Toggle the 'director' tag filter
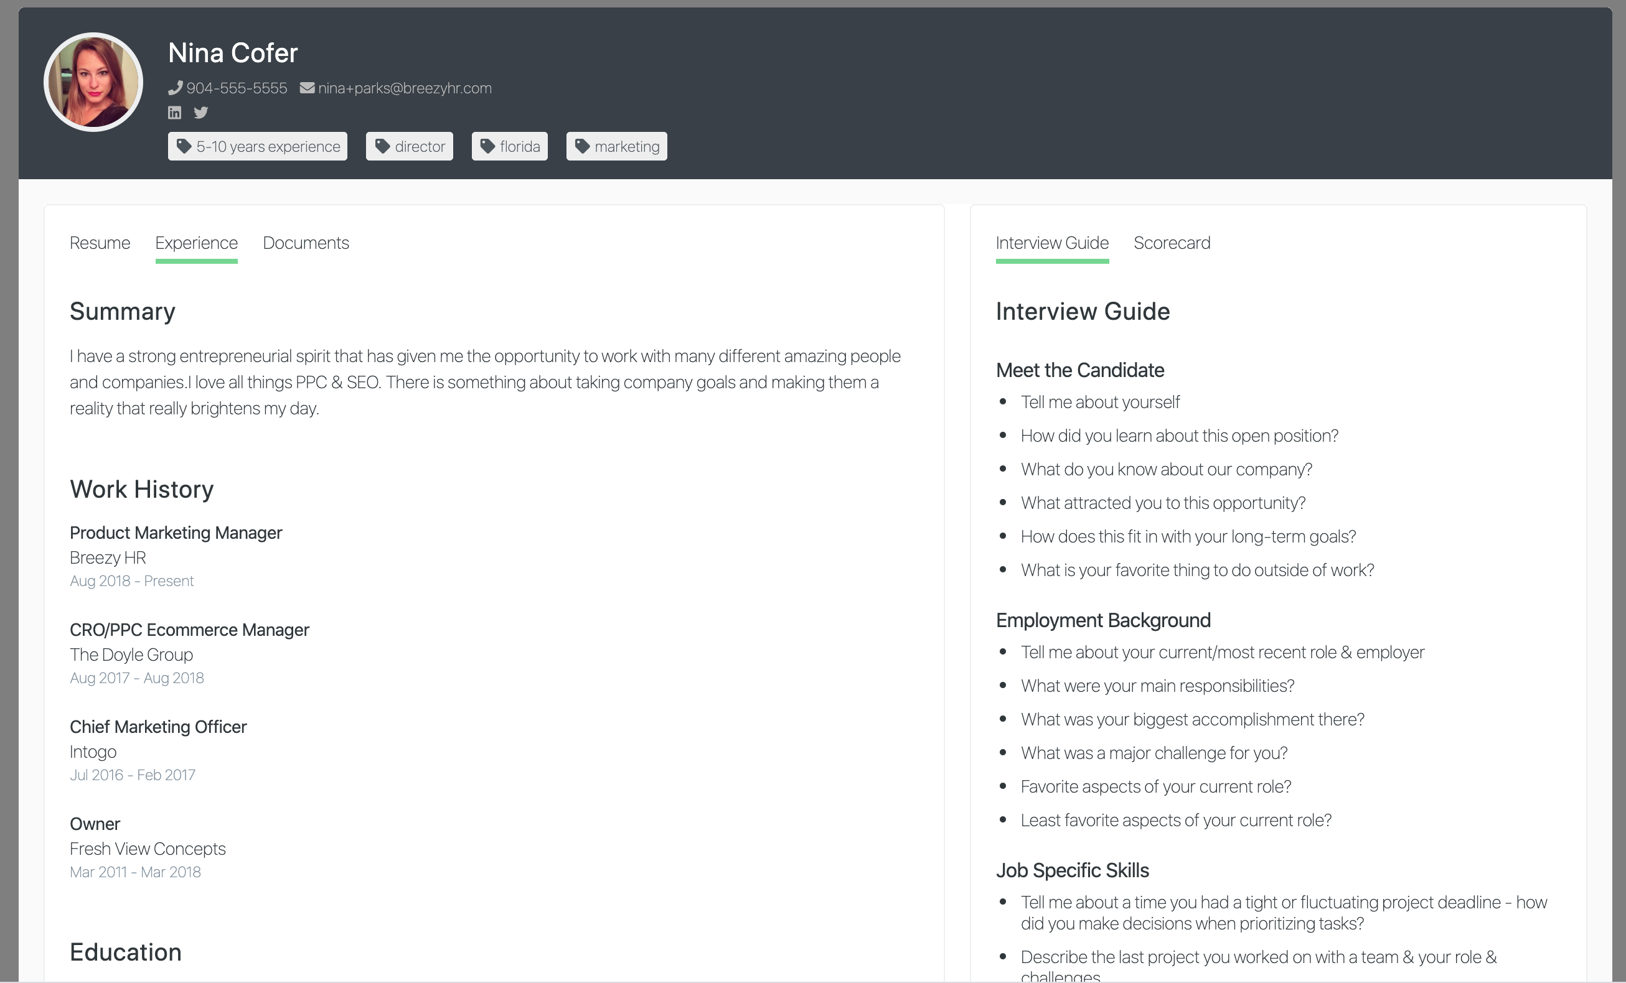Viewport: 1626px width, 983px height. pyautogui.click(x=410, y=145)
